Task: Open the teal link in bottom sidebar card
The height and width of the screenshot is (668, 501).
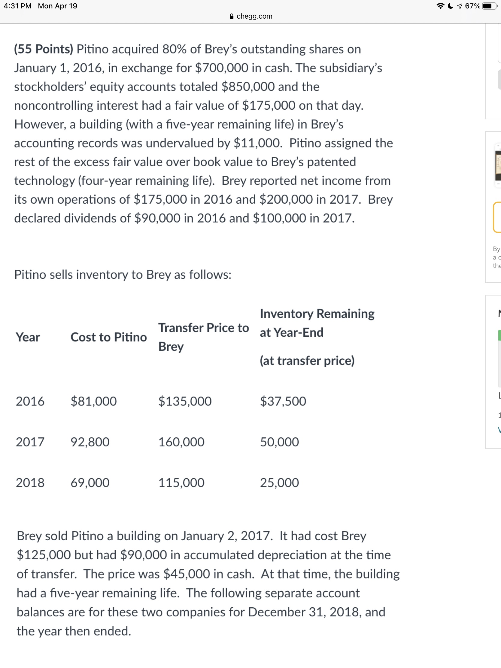Action: 499,430
